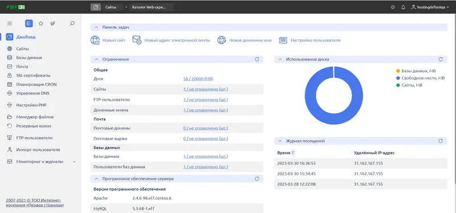456x213 pixels.
Task: Select the blue list view icon in sidebar
Action: [x=29, y=23]
